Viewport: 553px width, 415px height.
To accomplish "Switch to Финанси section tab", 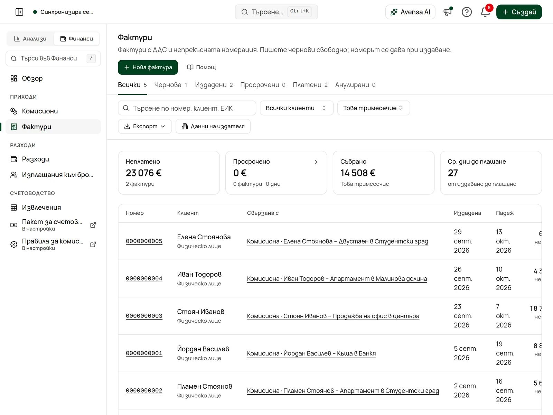I will click(76, 39).
